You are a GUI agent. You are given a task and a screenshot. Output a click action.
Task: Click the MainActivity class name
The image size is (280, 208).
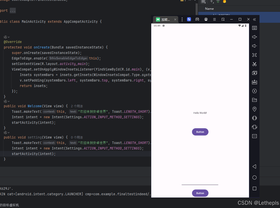(x=34, y=21)
